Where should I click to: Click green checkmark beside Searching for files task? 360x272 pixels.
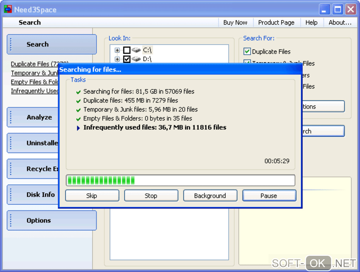point(78,92)
